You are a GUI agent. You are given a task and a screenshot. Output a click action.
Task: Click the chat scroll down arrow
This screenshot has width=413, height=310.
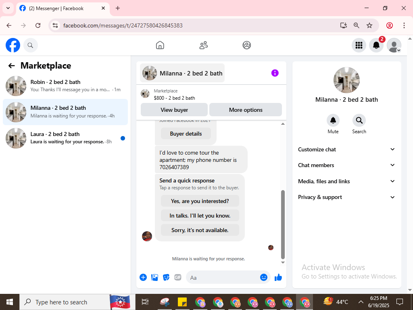(283, 262)
